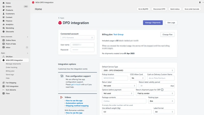Screen dimensions: 204x115
Task: Open the Return label dropdown
Action: coord(119,86)
